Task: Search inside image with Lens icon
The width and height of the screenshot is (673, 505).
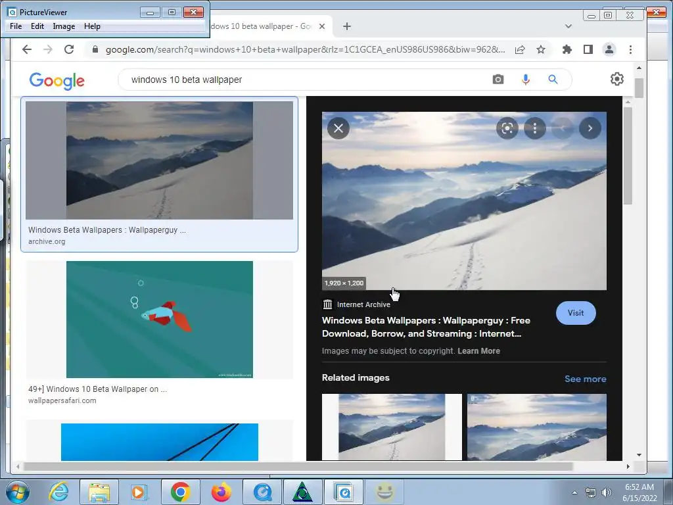Action: [507, 128]
